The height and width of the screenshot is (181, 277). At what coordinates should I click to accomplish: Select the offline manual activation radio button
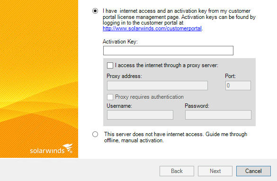click(x=95, y=134)
